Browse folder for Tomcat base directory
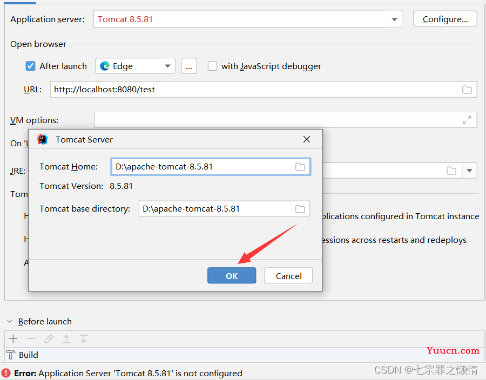Image resolution: width=486 pixels, height=380 pixels. pyautogui.click(x=300, y=209)
